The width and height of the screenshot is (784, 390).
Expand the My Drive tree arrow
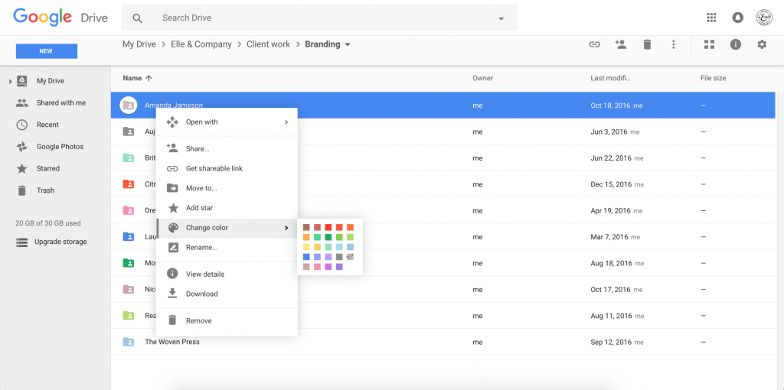pyautogui.click(x=10, y=81)
